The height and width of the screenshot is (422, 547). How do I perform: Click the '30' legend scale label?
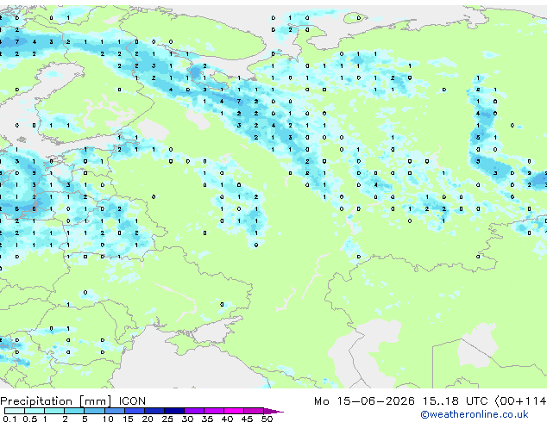(x=187, y=419)
